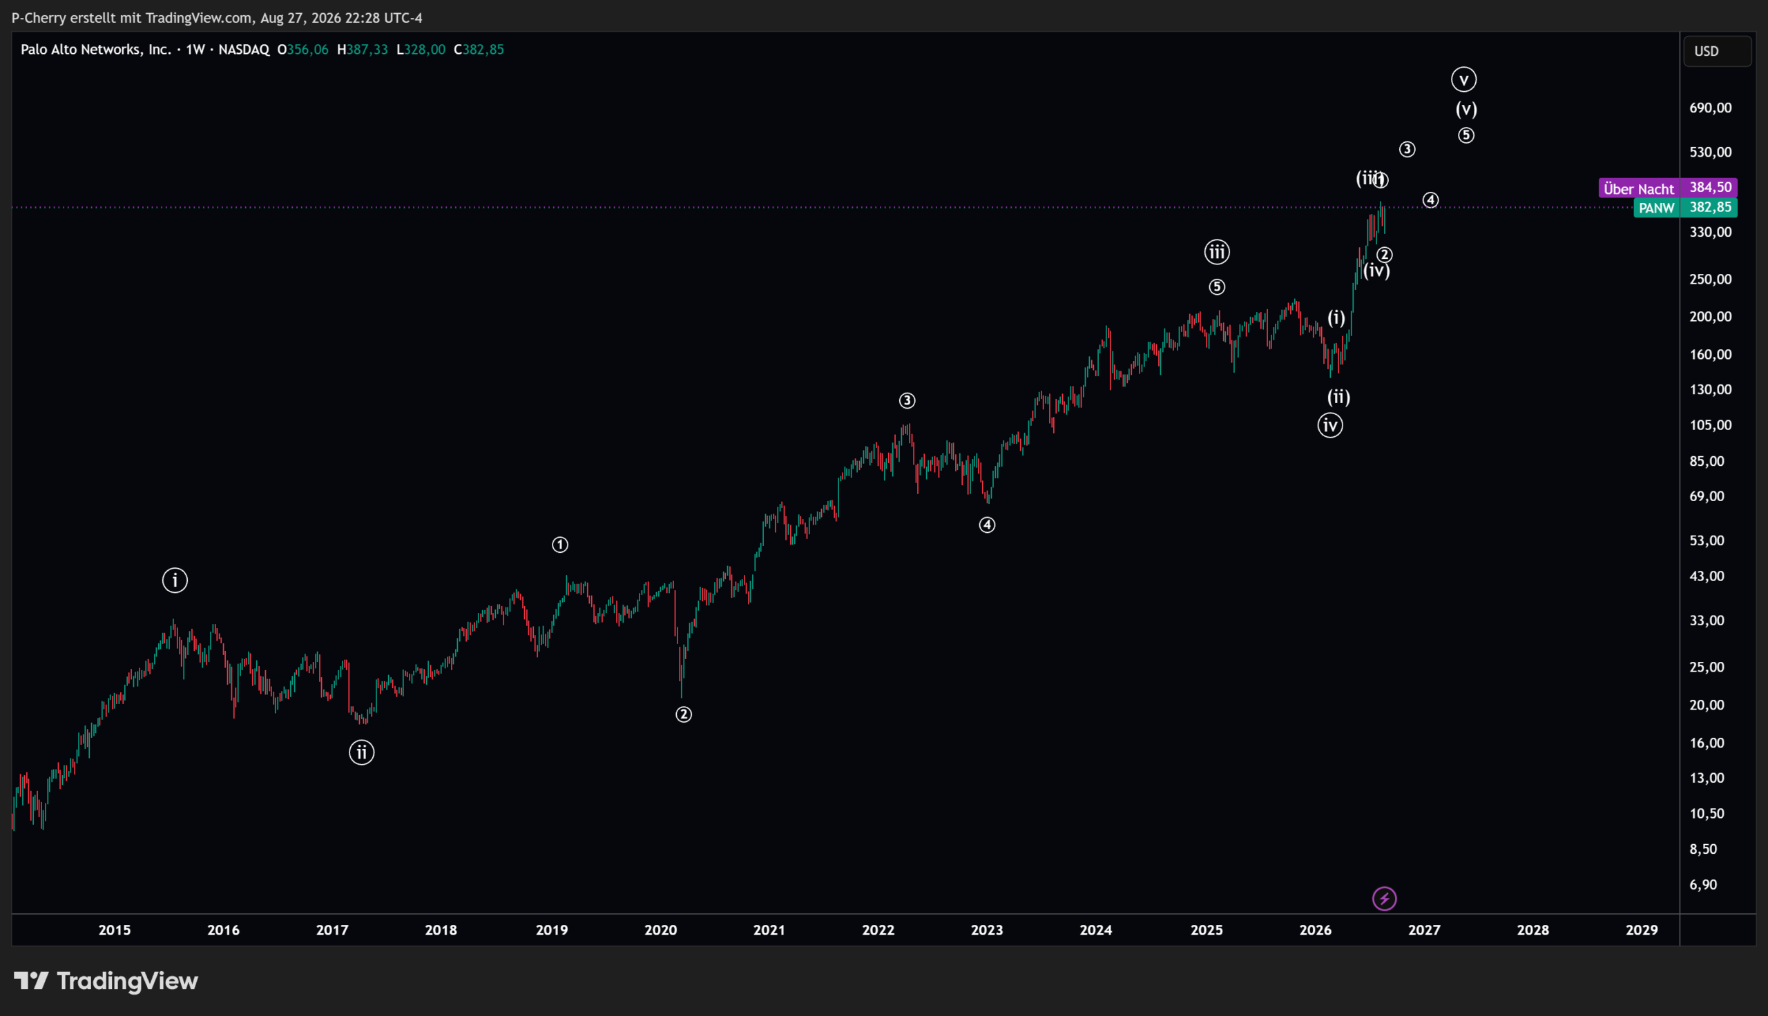Select the circled iv wave label
This screenshot has height=1016, width=1768.
(1330, 425)
